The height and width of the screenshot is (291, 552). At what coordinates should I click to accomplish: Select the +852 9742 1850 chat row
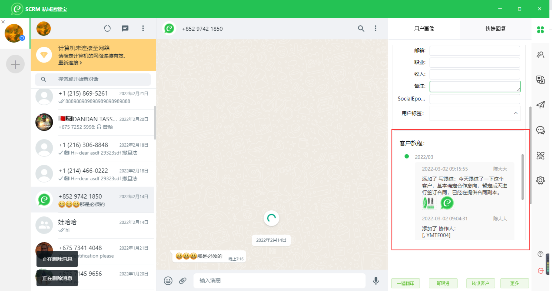point(92,200)
